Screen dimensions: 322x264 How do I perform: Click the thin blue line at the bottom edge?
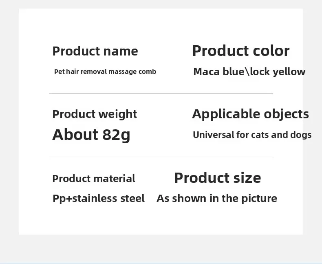161,263
